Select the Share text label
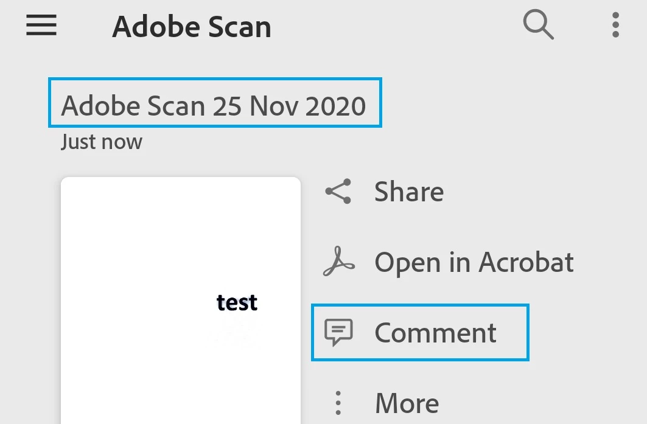The height and width of the screenshot is (424, 647). pos(408,192)
